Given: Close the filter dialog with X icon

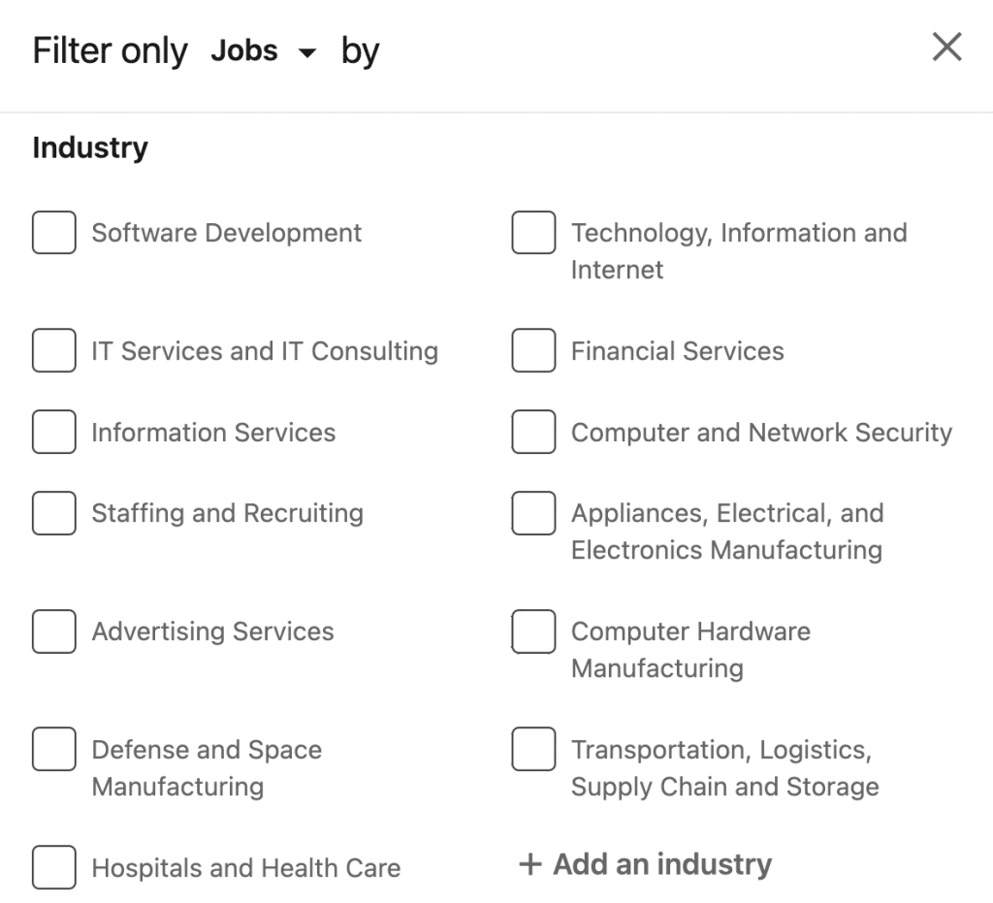Looking at the screenshot, I should pyautogui.click(x=946, y=47).
